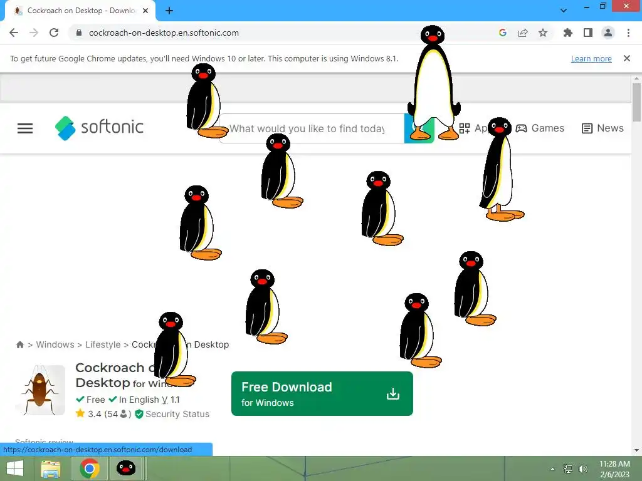
Task: Click the scrollbar down arrow
Action: pos(636,450)
